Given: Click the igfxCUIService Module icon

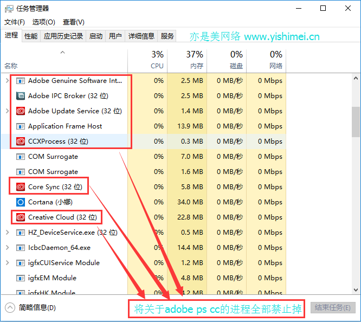Looking at the screenshot, I should 21,263.
